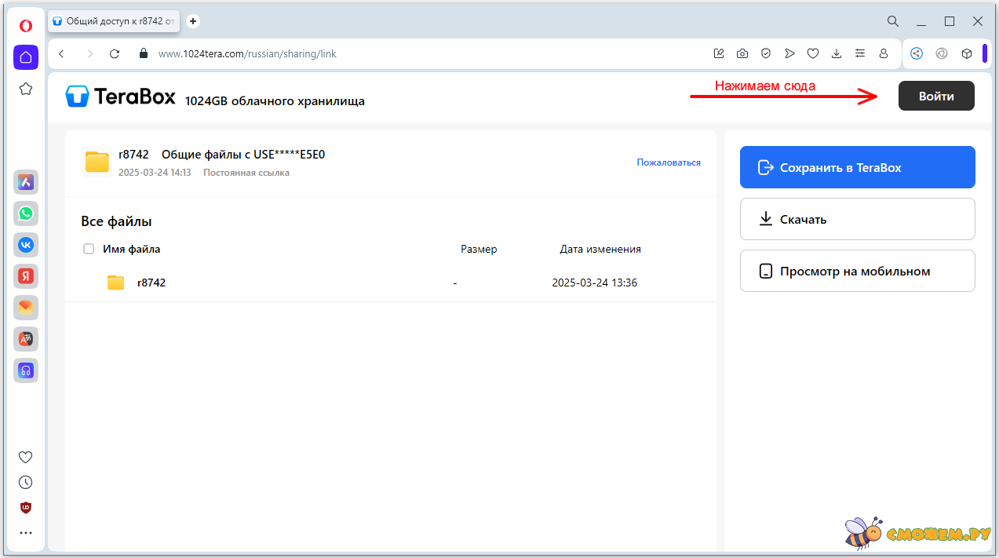
Task: Open the easy setup sliders icon
Action: point(860,54)
